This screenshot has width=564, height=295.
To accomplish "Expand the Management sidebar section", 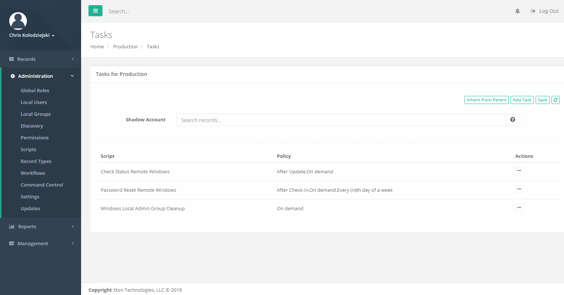I will click(41, 243).
